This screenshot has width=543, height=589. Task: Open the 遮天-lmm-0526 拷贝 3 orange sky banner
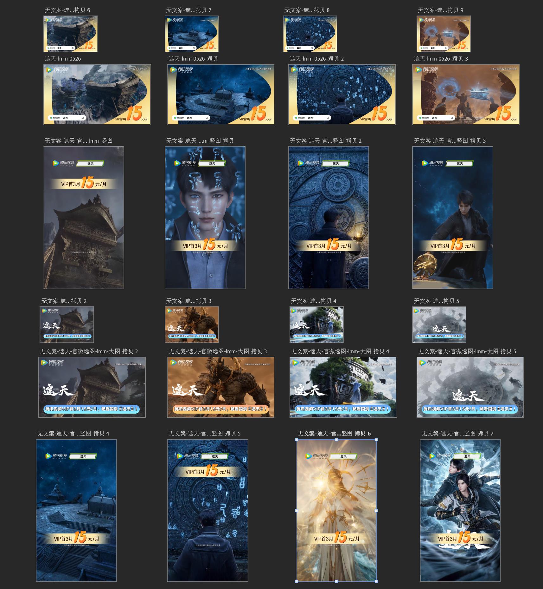pos(466,95)
